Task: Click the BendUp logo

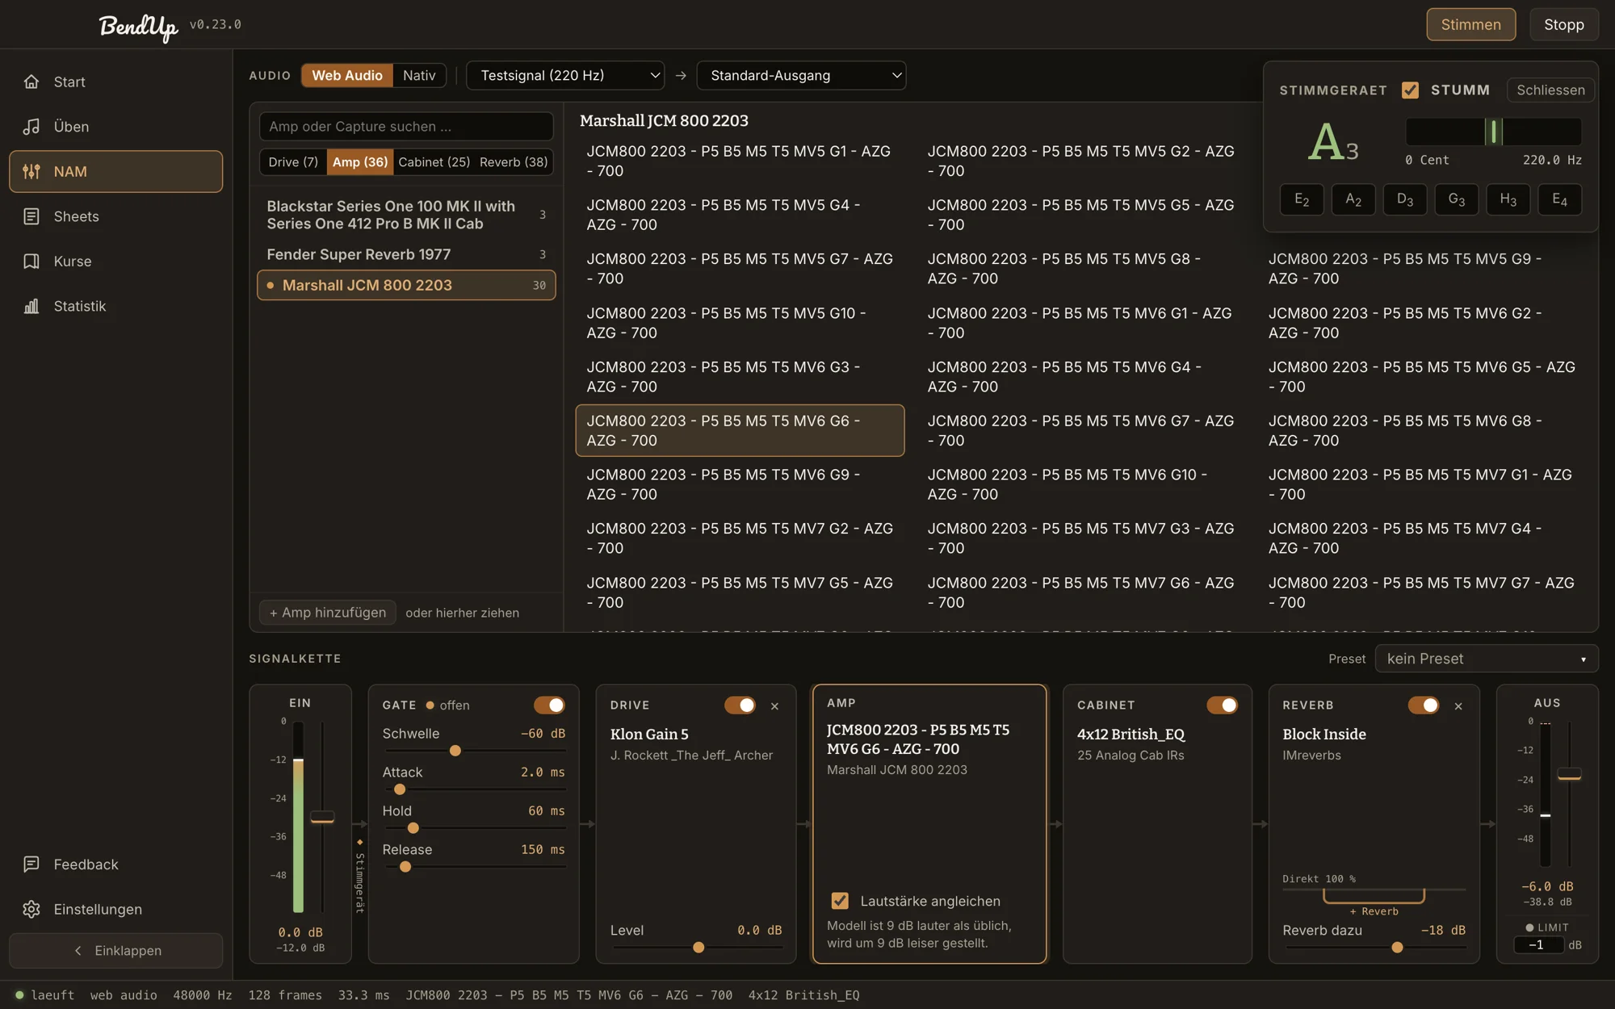Action: pyautogui.click(x=138, y=27)
